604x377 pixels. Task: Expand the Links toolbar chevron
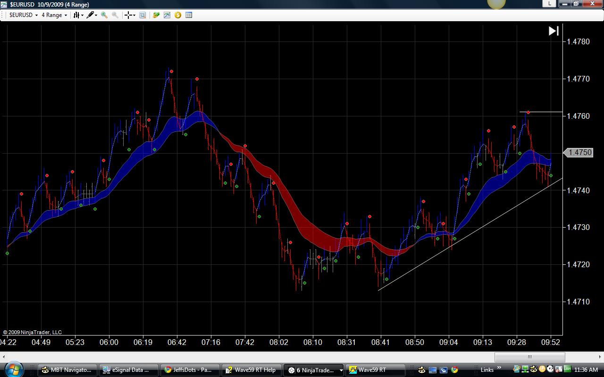(499, 368)
